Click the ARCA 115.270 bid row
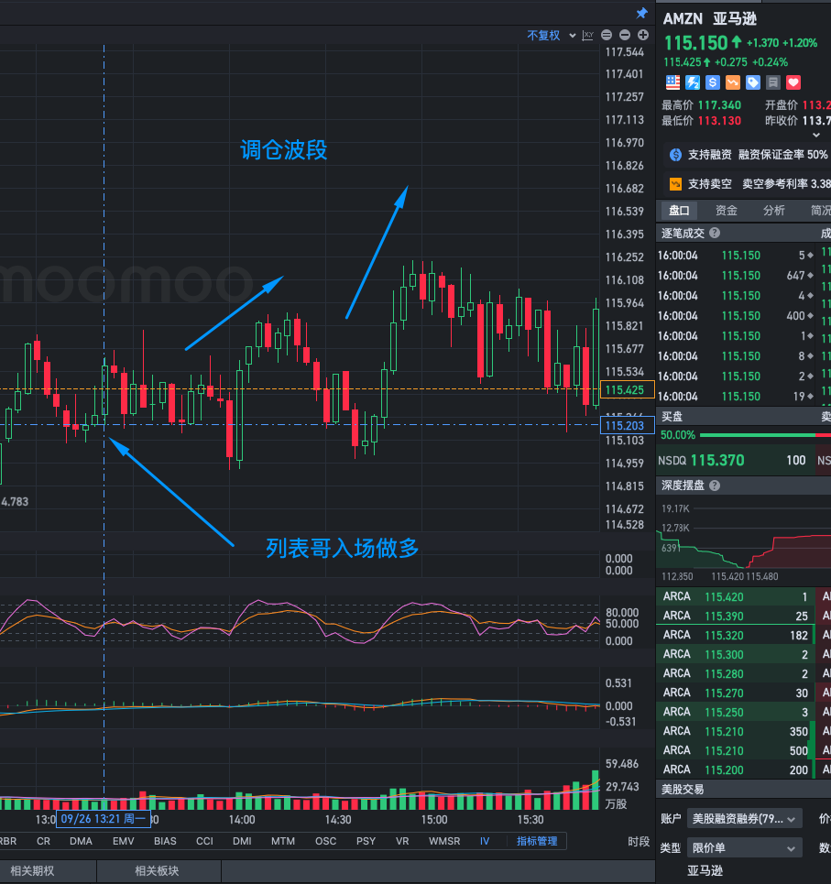This screenshot has width=831, height=884. tap(735, 693)
